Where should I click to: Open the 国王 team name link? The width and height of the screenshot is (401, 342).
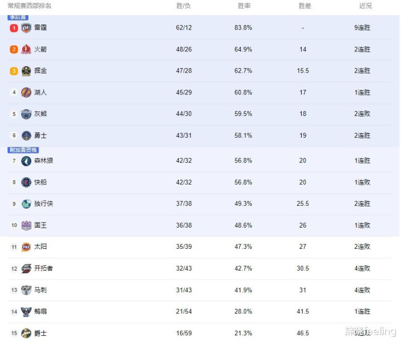[40, 225]
